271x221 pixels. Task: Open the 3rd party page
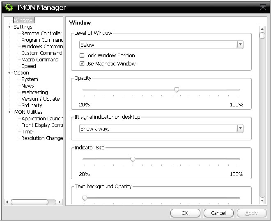pos(32,106)
